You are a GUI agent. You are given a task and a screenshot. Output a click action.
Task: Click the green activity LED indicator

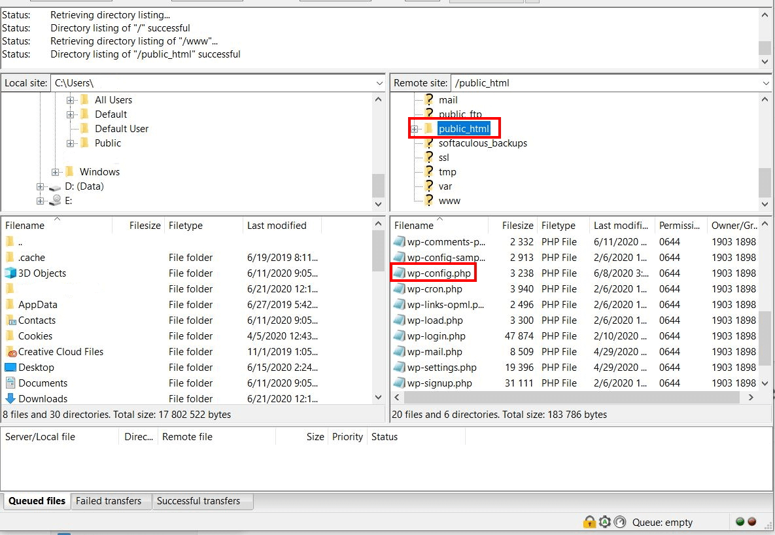click(x=740, y=521)
